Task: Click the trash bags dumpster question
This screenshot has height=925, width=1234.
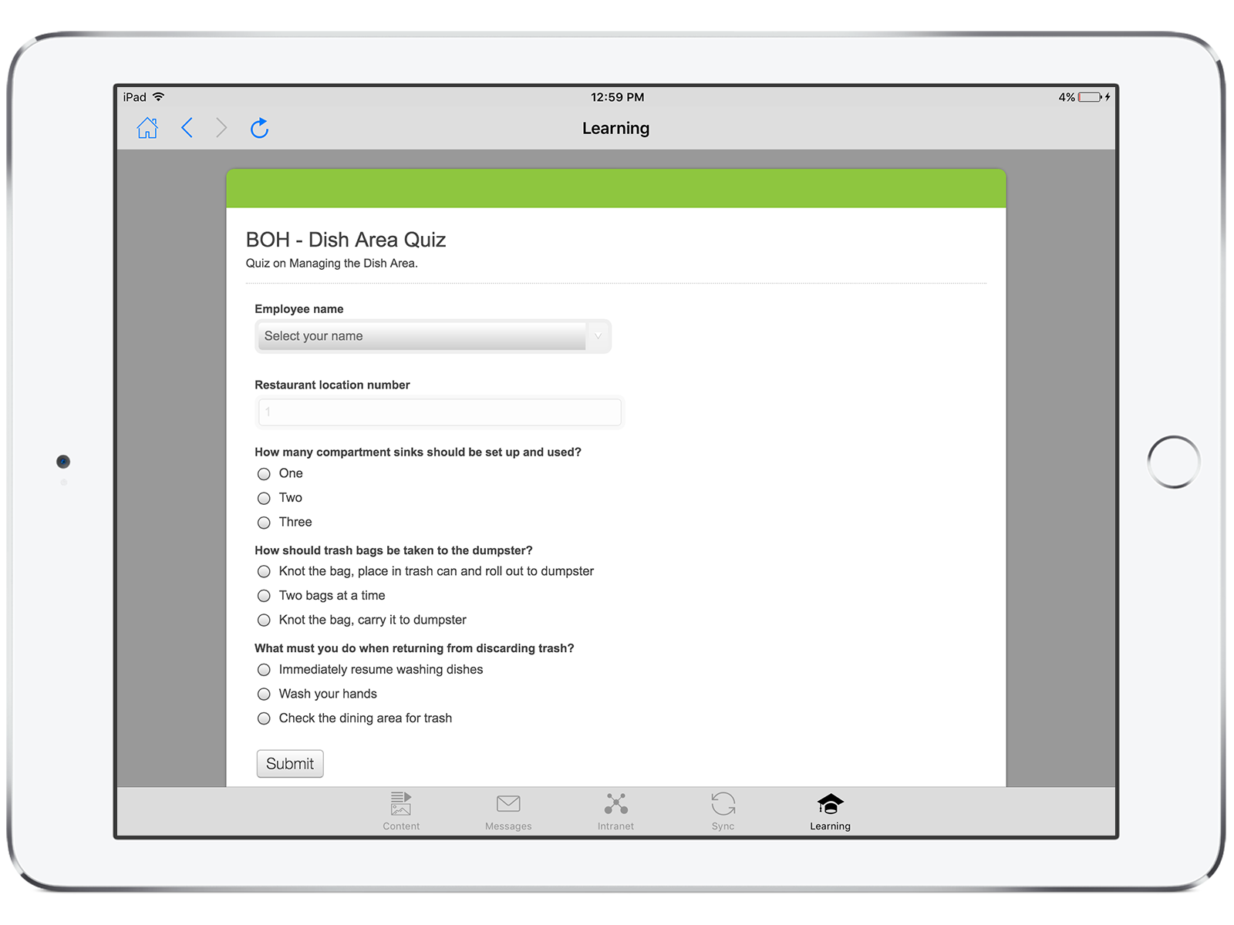Action: point(393,550)
